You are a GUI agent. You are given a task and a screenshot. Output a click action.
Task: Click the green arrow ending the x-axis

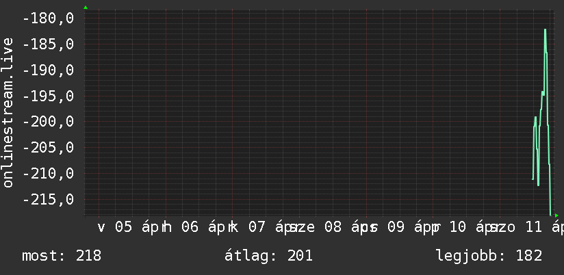(x=557, y=215)
